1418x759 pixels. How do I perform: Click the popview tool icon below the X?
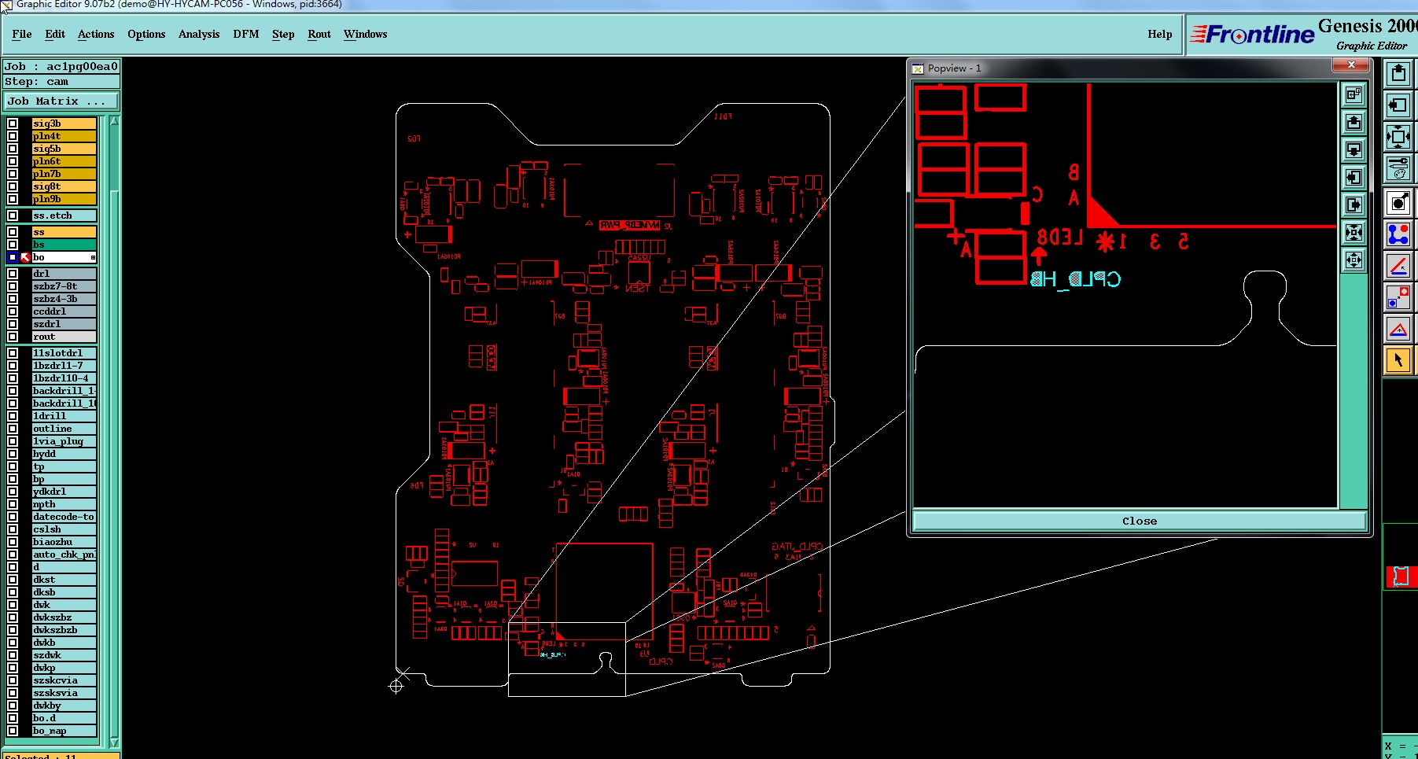(x=1354, y=95)
